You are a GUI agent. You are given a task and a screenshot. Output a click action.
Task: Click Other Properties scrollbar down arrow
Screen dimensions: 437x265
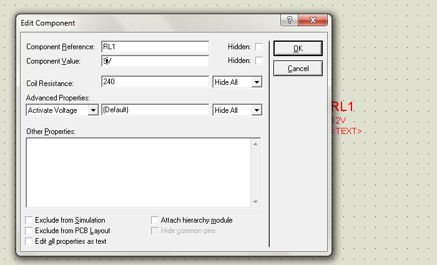(255, 202)
